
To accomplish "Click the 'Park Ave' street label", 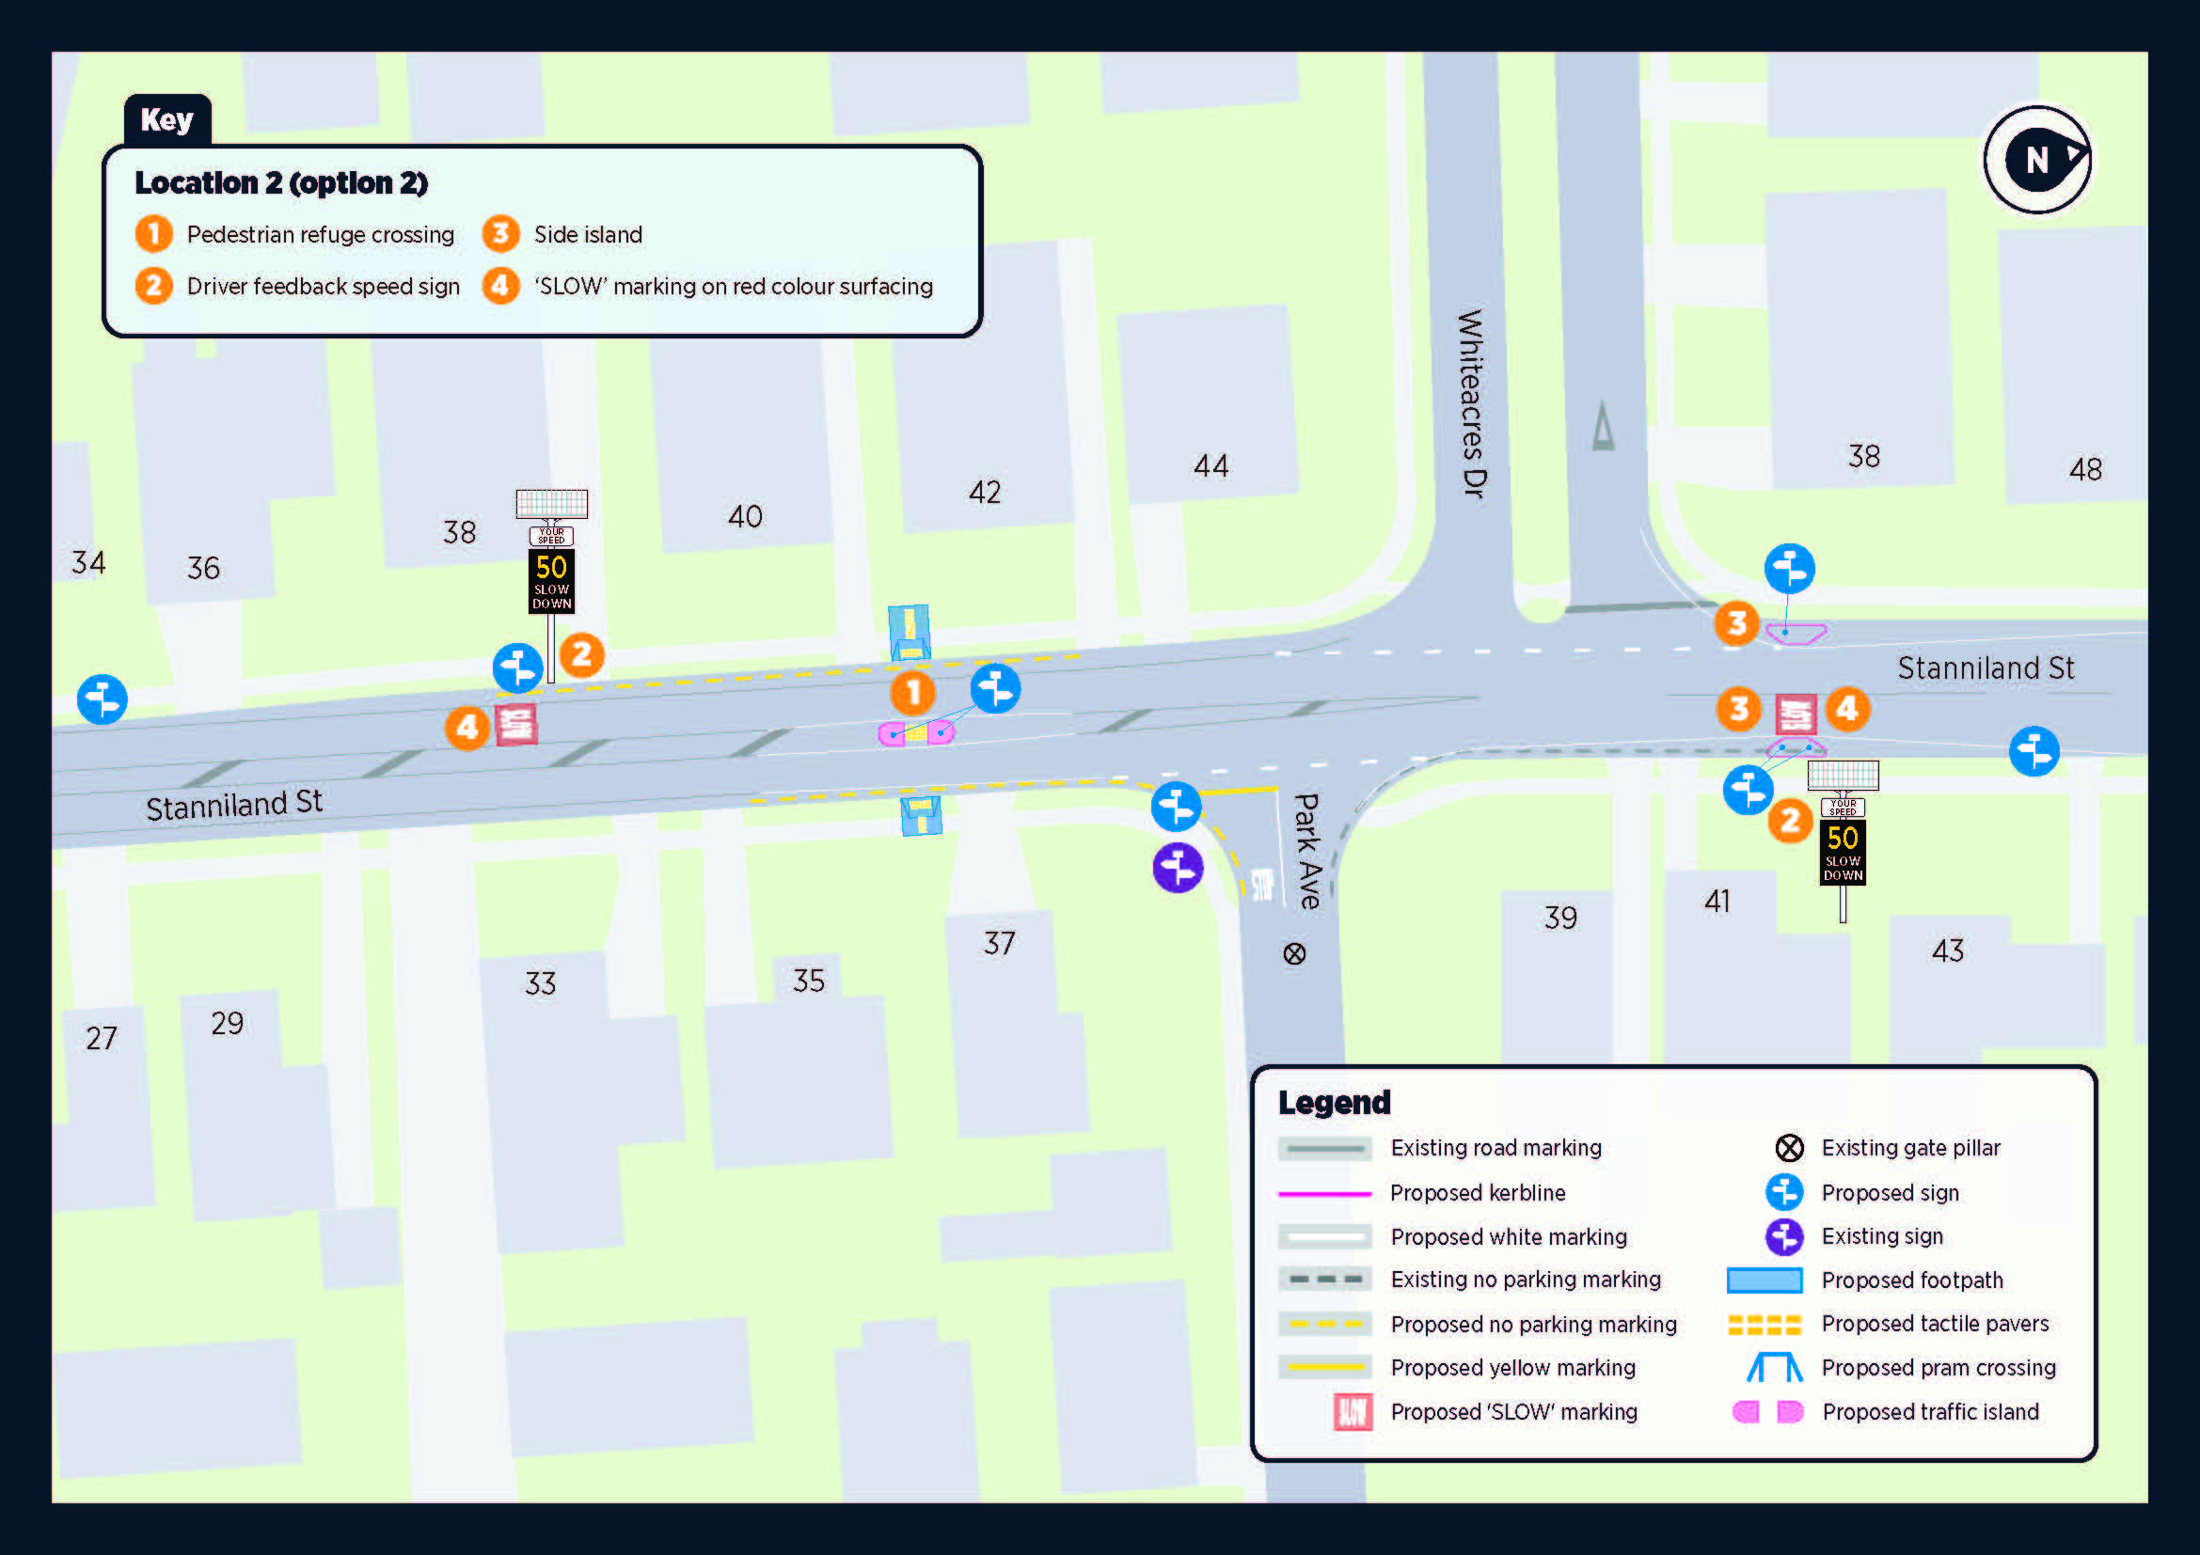I will (x=1307, y=850).
